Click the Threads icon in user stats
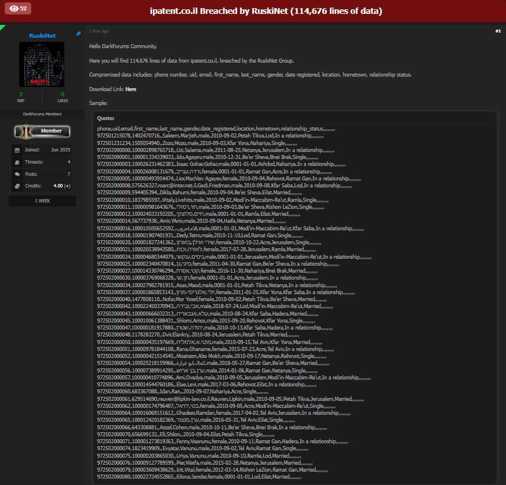This screenshot has width=506, height=485. click(x=17, y=162)
